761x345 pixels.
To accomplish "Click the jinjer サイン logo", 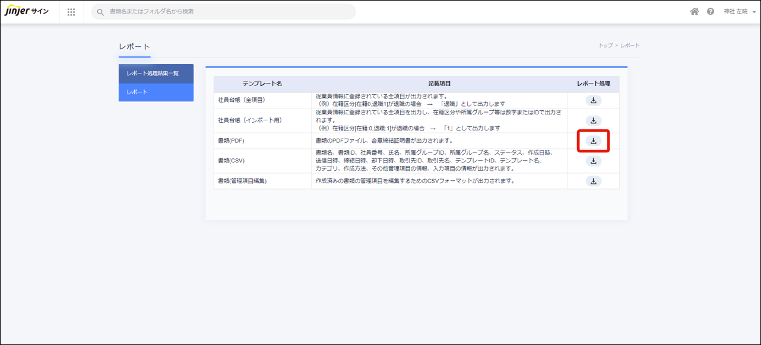I will tap(27, 12).
